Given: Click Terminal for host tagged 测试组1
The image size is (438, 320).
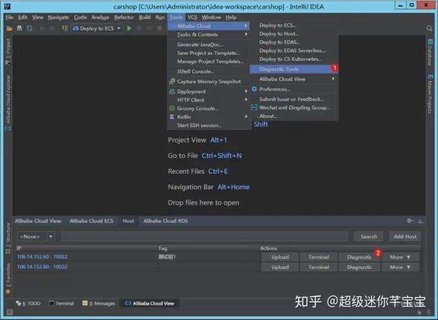Looking at the screenshot, I should pyautogui.click(x=318, y=257).
